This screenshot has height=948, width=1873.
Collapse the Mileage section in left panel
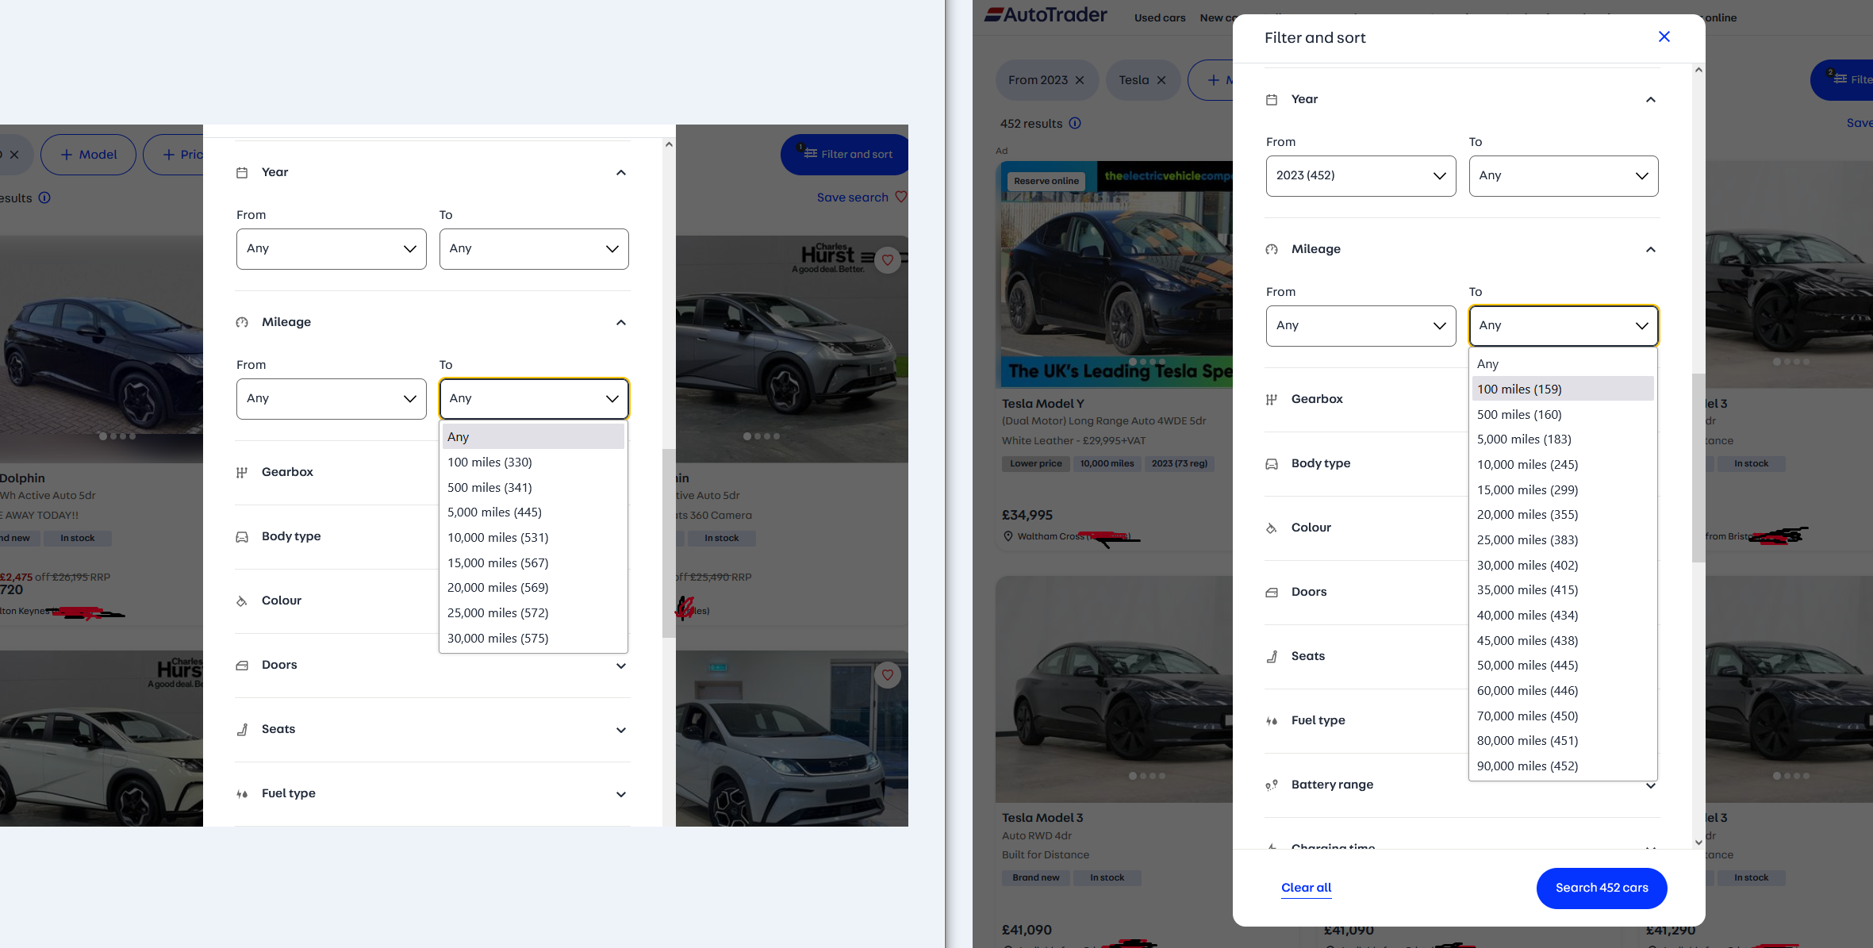621,323
